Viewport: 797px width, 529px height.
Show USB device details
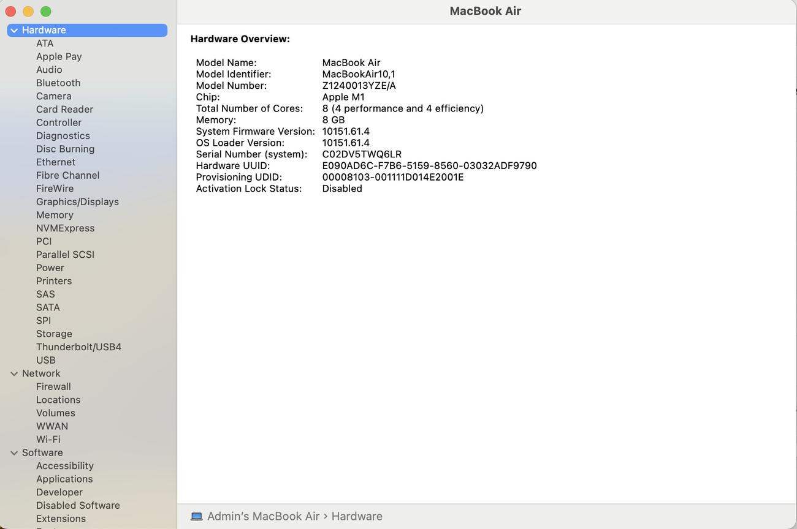(46, 360)
